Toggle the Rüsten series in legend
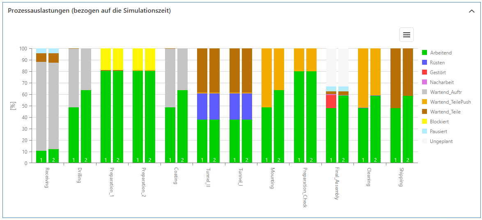This screenshot has height=220, width=482. click(437, 63)
